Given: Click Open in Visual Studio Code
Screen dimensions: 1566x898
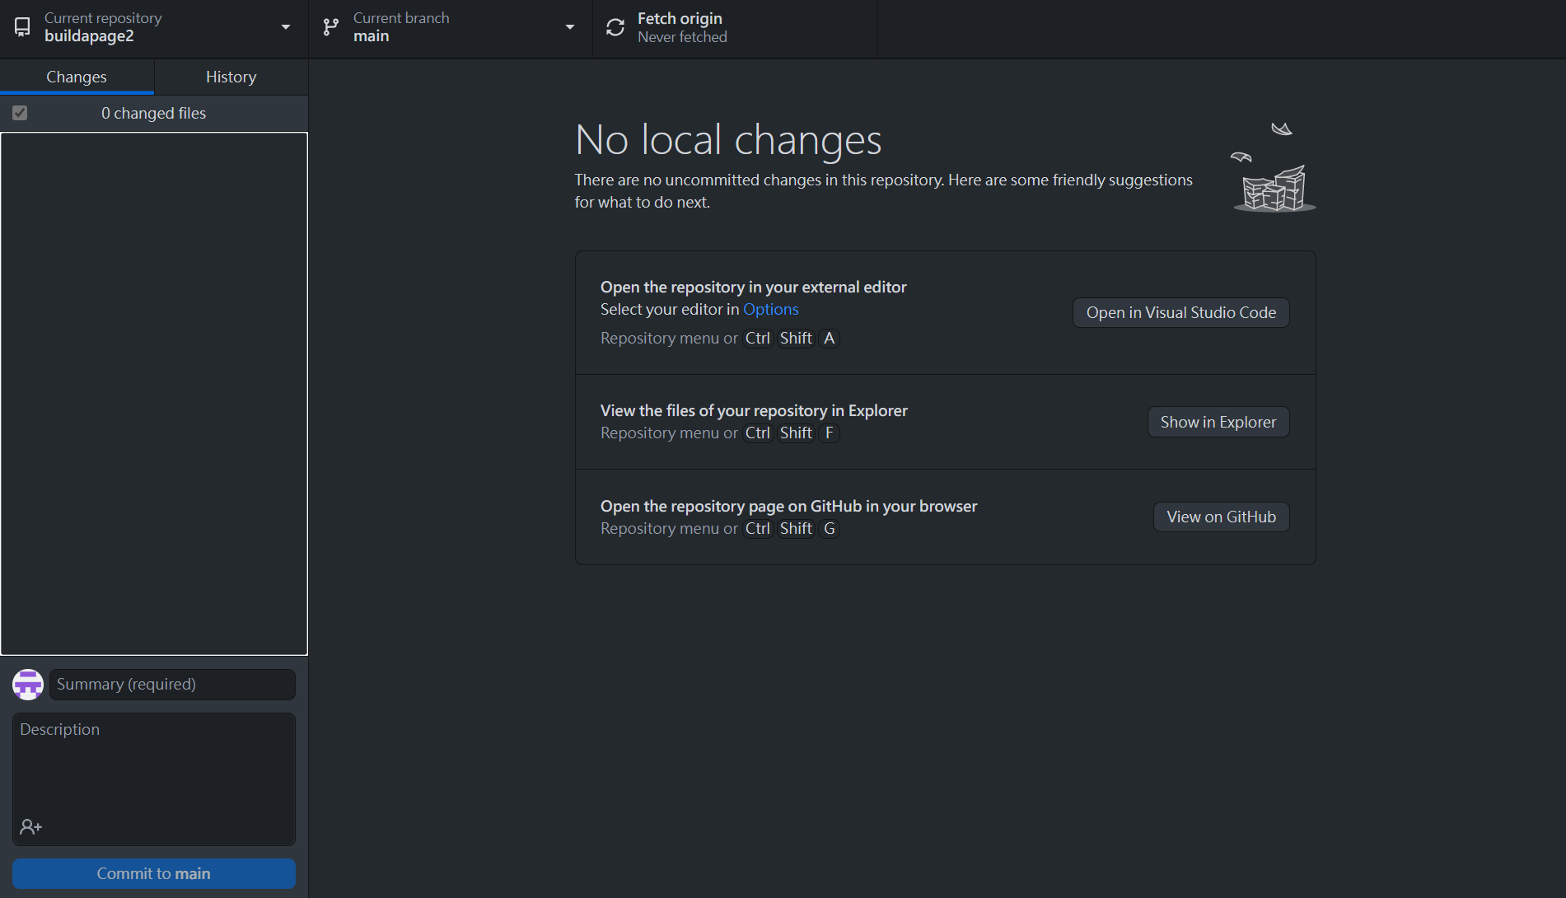Looking at the screenshot, I should pyautogui.click(x=1181, y=313).
